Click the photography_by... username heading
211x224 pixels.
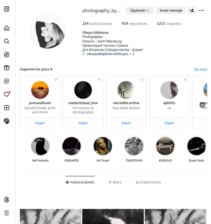click(101, 11)
